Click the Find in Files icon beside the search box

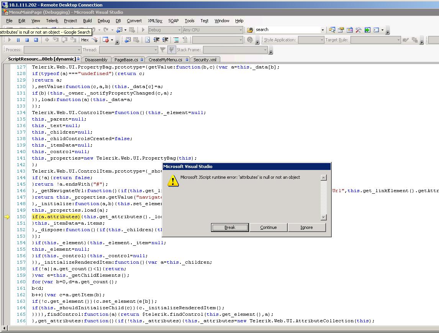pos(250,30)
